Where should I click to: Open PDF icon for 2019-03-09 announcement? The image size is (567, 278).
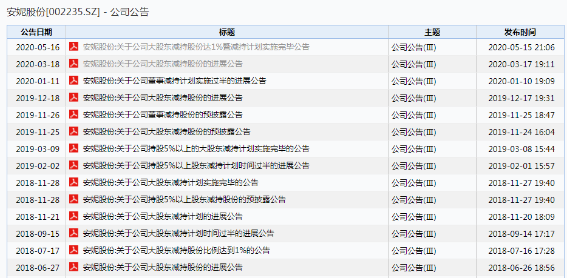pyautogui.click(x=74, y=148)
